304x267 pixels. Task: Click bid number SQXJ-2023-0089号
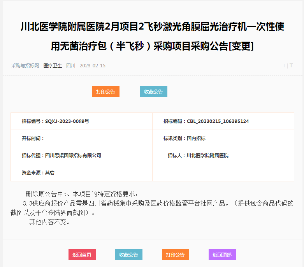(x=67, y=121)
